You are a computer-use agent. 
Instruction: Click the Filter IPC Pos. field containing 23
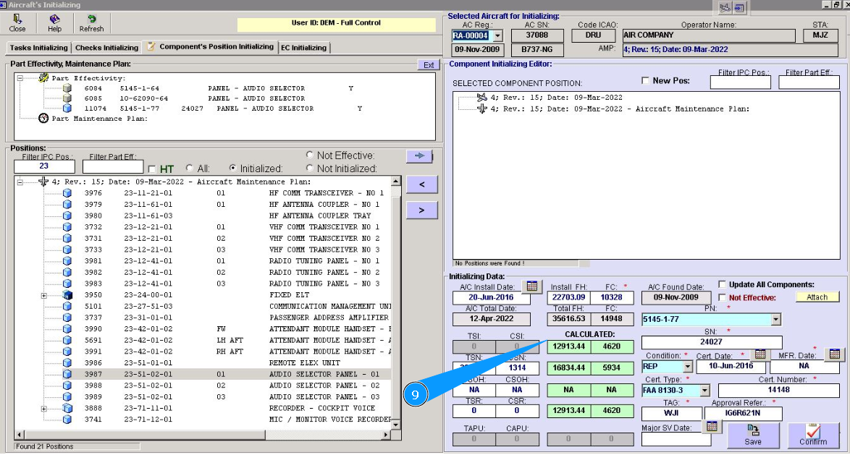(45, 167)
